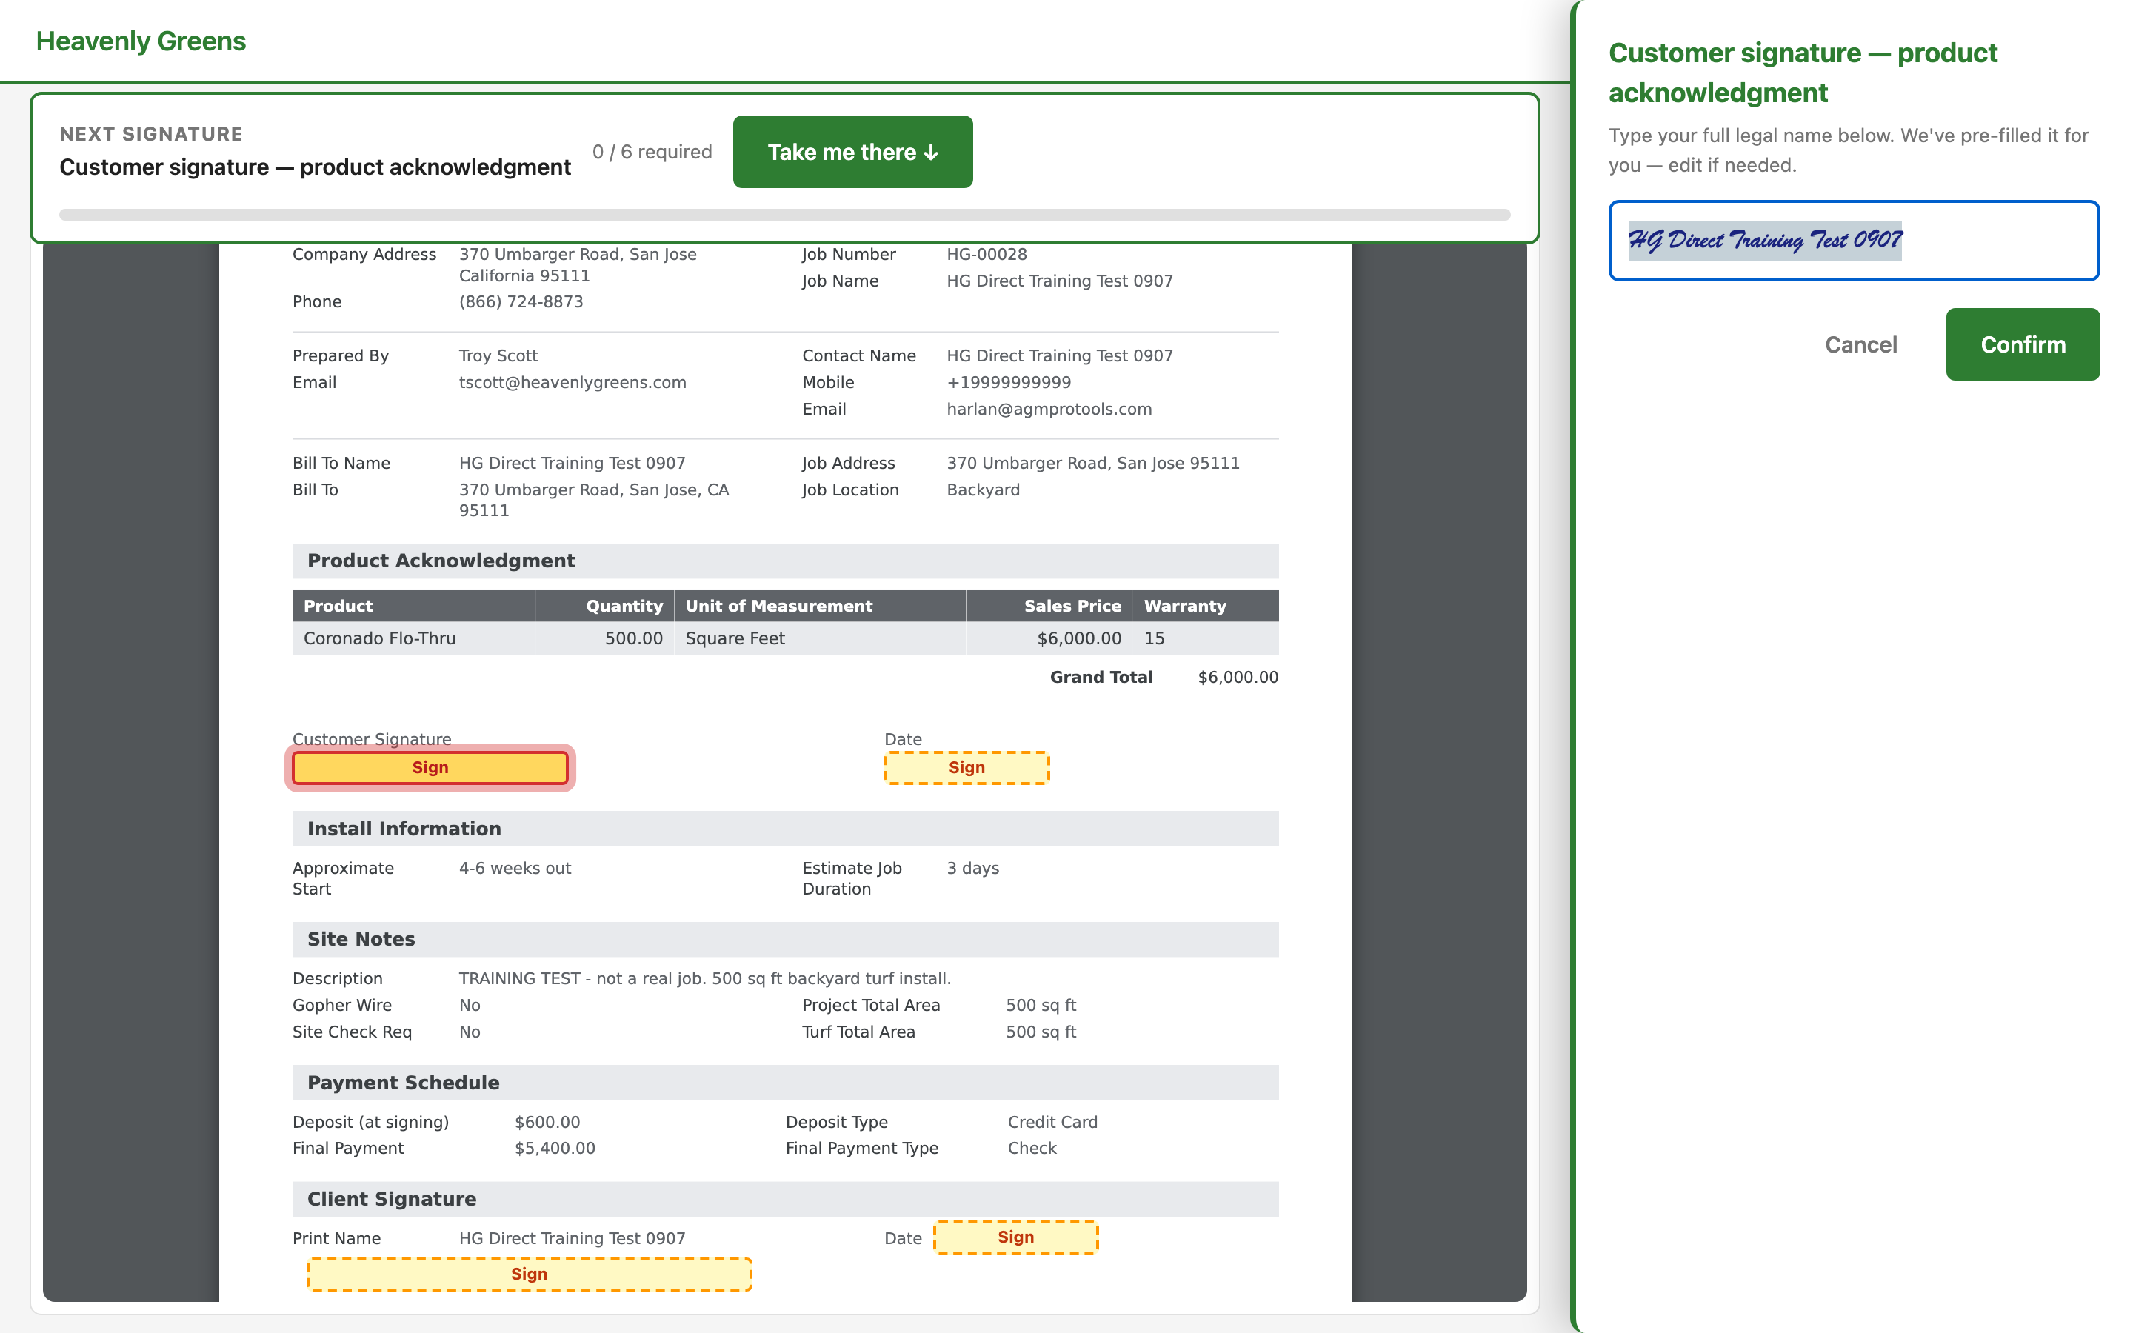Image resolution: width=2133 pixels, height=1333 pixels.
Task: Click the Heavenly Greens logo
Action: coord(141,41)
